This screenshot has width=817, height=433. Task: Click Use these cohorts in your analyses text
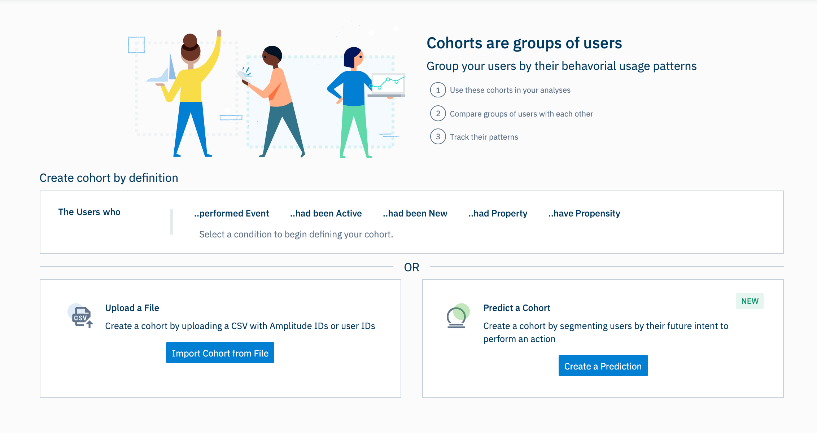(510, 90)
